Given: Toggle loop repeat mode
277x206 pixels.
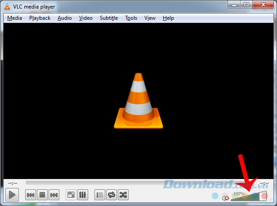Looking at the screenshot, I should pyautogui.click(x=112, y=195).
